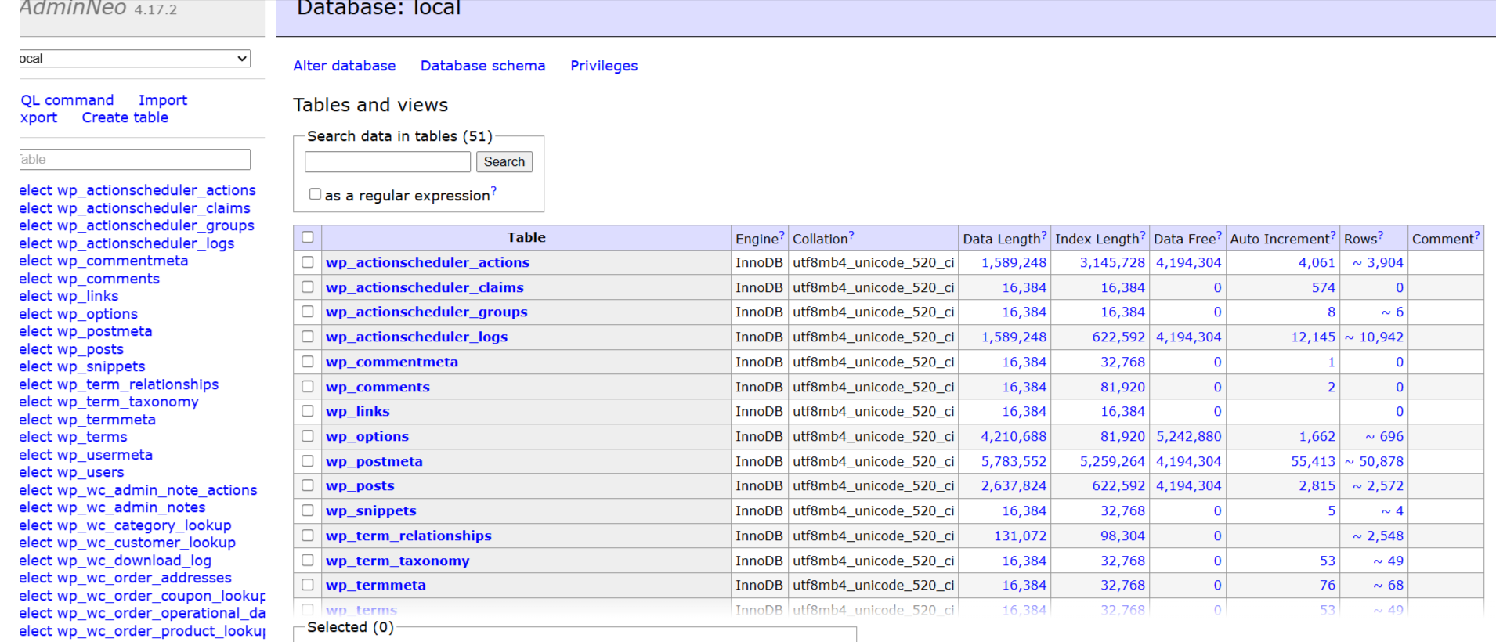
Task: Click help question mark beside Collation
Action: tap(851, 235)
